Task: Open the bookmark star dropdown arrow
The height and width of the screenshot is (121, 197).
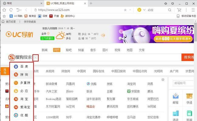Action: point(130,10)
